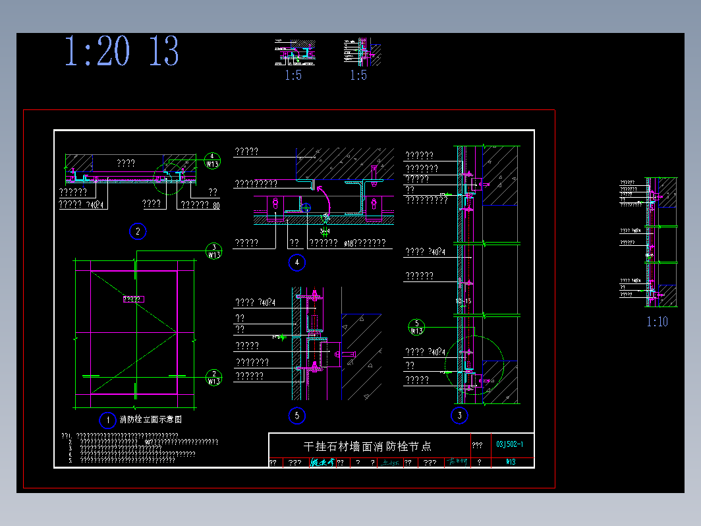
Task: Click the green dashed diagonal line in the hydrant elevation
Action: (134, 332)
